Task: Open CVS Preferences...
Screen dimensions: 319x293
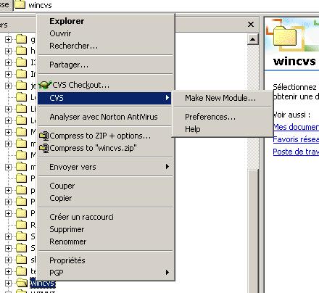Action: 210,117
